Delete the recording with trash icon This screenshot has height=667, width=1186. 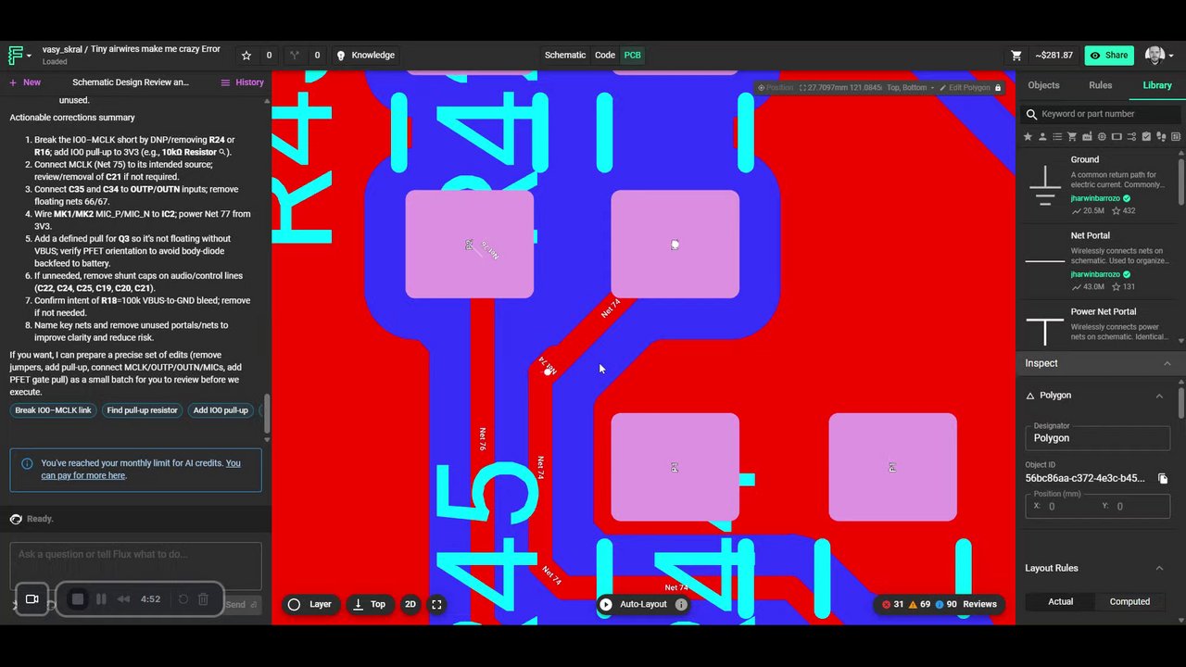coord(204,599)
